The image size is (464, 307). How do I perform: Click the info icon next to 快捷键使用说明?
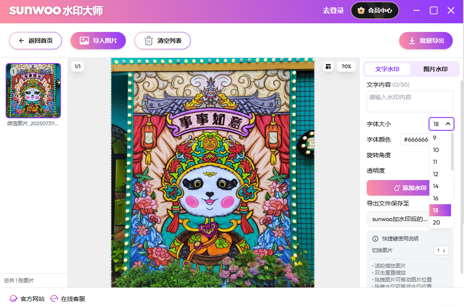[375, 239]
